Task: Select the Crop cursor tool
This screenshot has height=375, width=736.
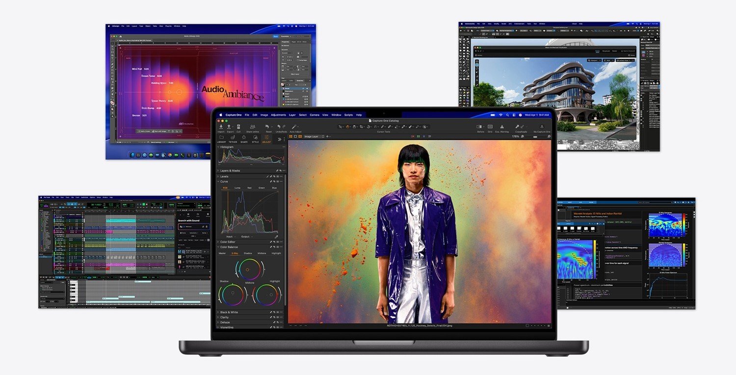Action: (x=362, y=126)
